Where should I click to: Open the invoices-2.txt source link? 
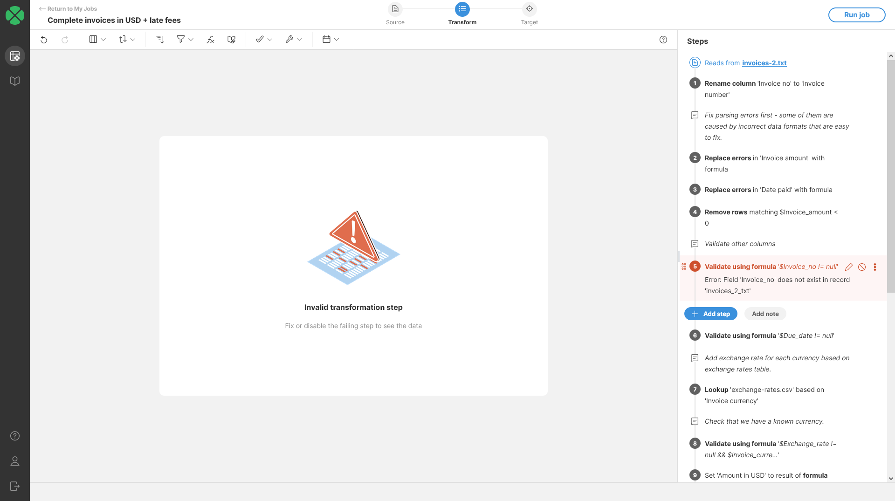click(x=764, y=63)
